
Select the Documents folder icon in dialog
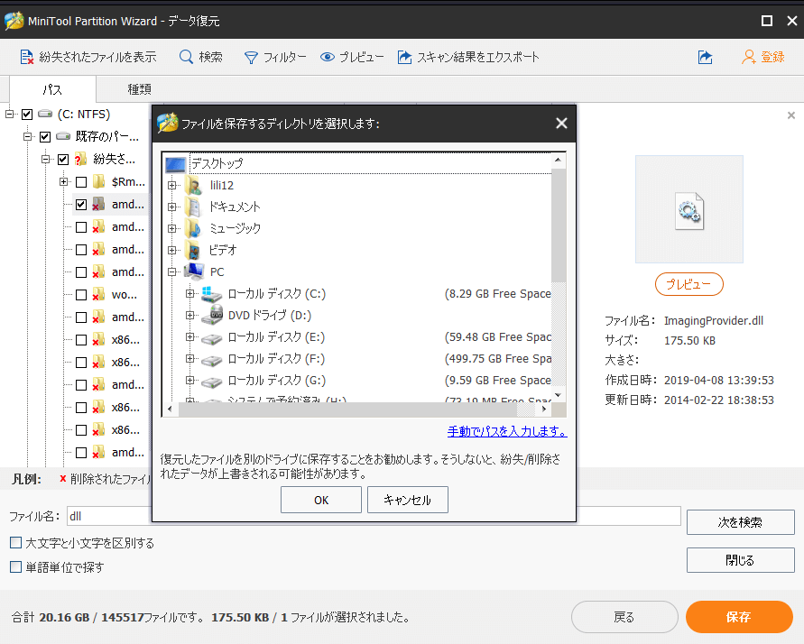tap(194, 207)
